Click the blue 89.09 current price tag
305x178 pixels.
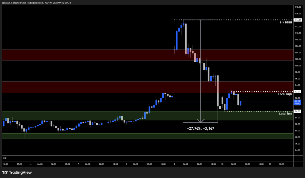(297, 102)
